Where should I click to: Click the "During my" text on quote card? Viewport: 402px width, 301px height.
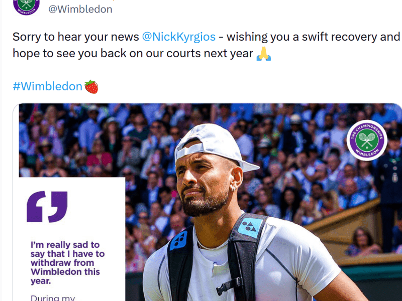tap(53, 297)
